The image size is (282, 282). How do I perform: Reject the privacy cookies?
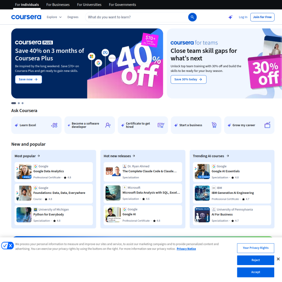click(255, 260)
